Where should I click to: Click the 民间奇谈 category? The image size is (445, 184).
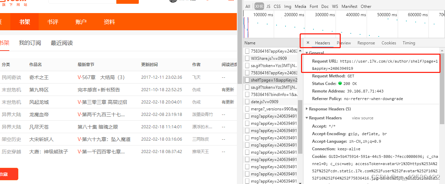click(x=11, y=77)
